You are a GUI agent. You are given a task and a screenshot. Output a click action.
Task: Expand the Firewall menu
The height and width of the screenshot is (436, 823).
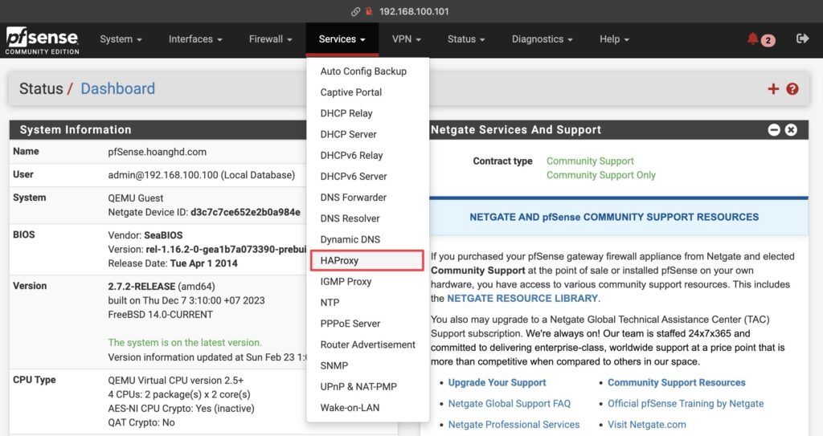tap(270, 39)
